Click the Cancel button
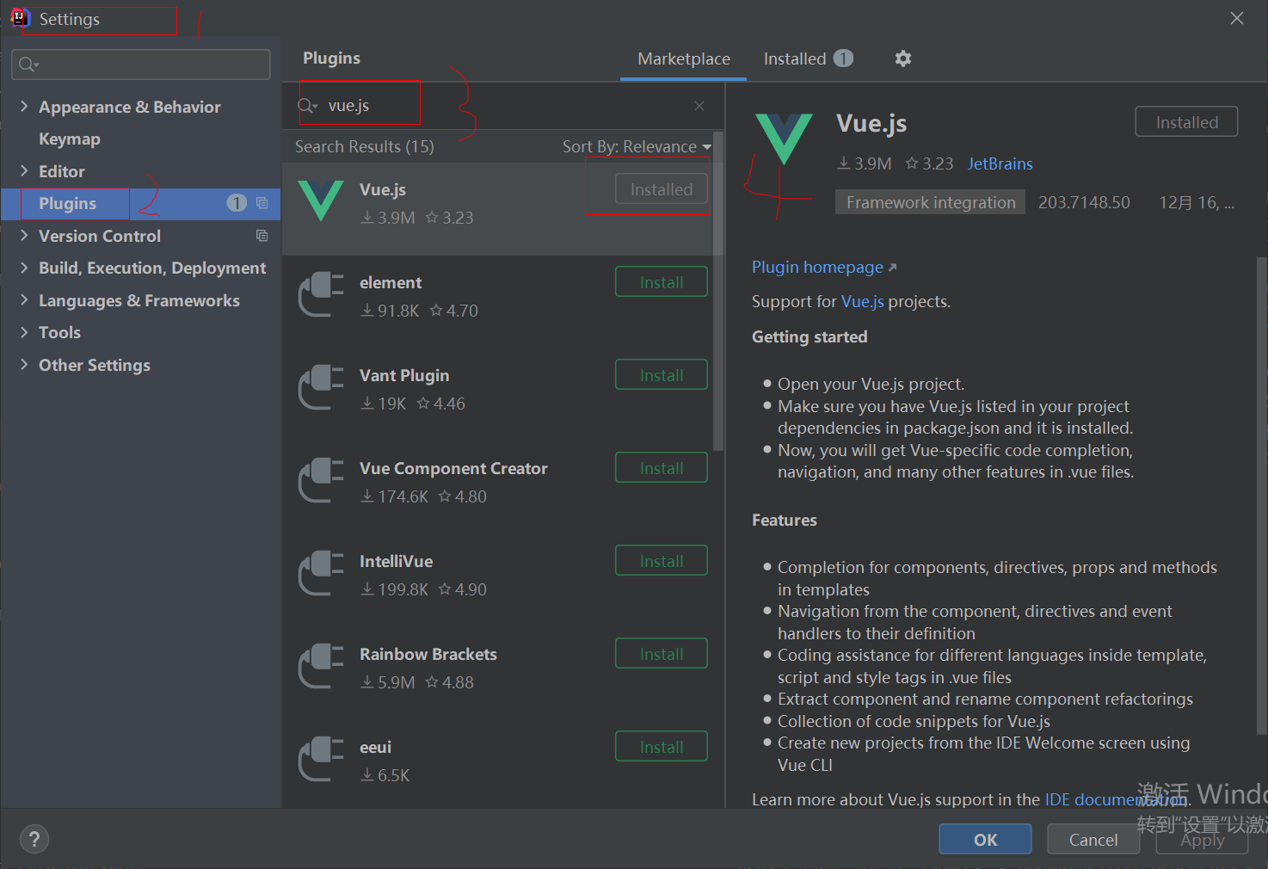Viewport: 1268px width, 869px height. pyautogui.click(x=1093, y=840)
